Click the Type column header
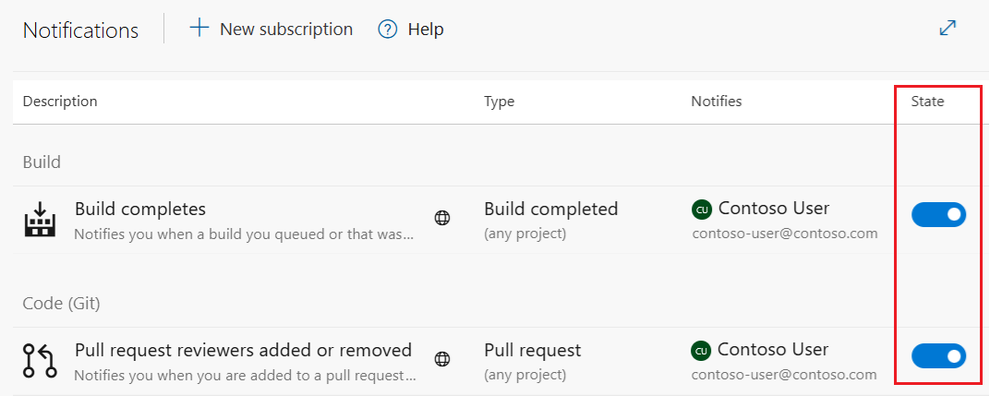Viewport: 990px width, 396px height. coord(499,102)
